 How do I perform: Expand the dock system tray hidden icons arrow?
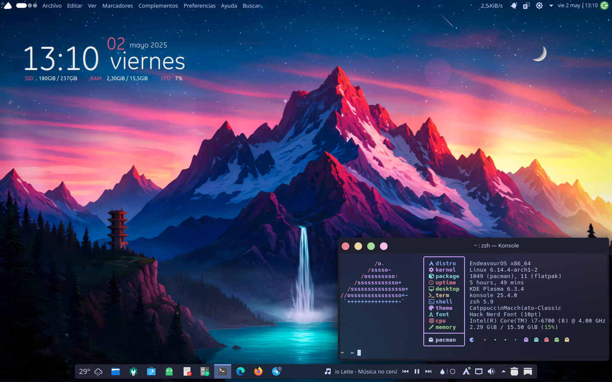(504, 371)
